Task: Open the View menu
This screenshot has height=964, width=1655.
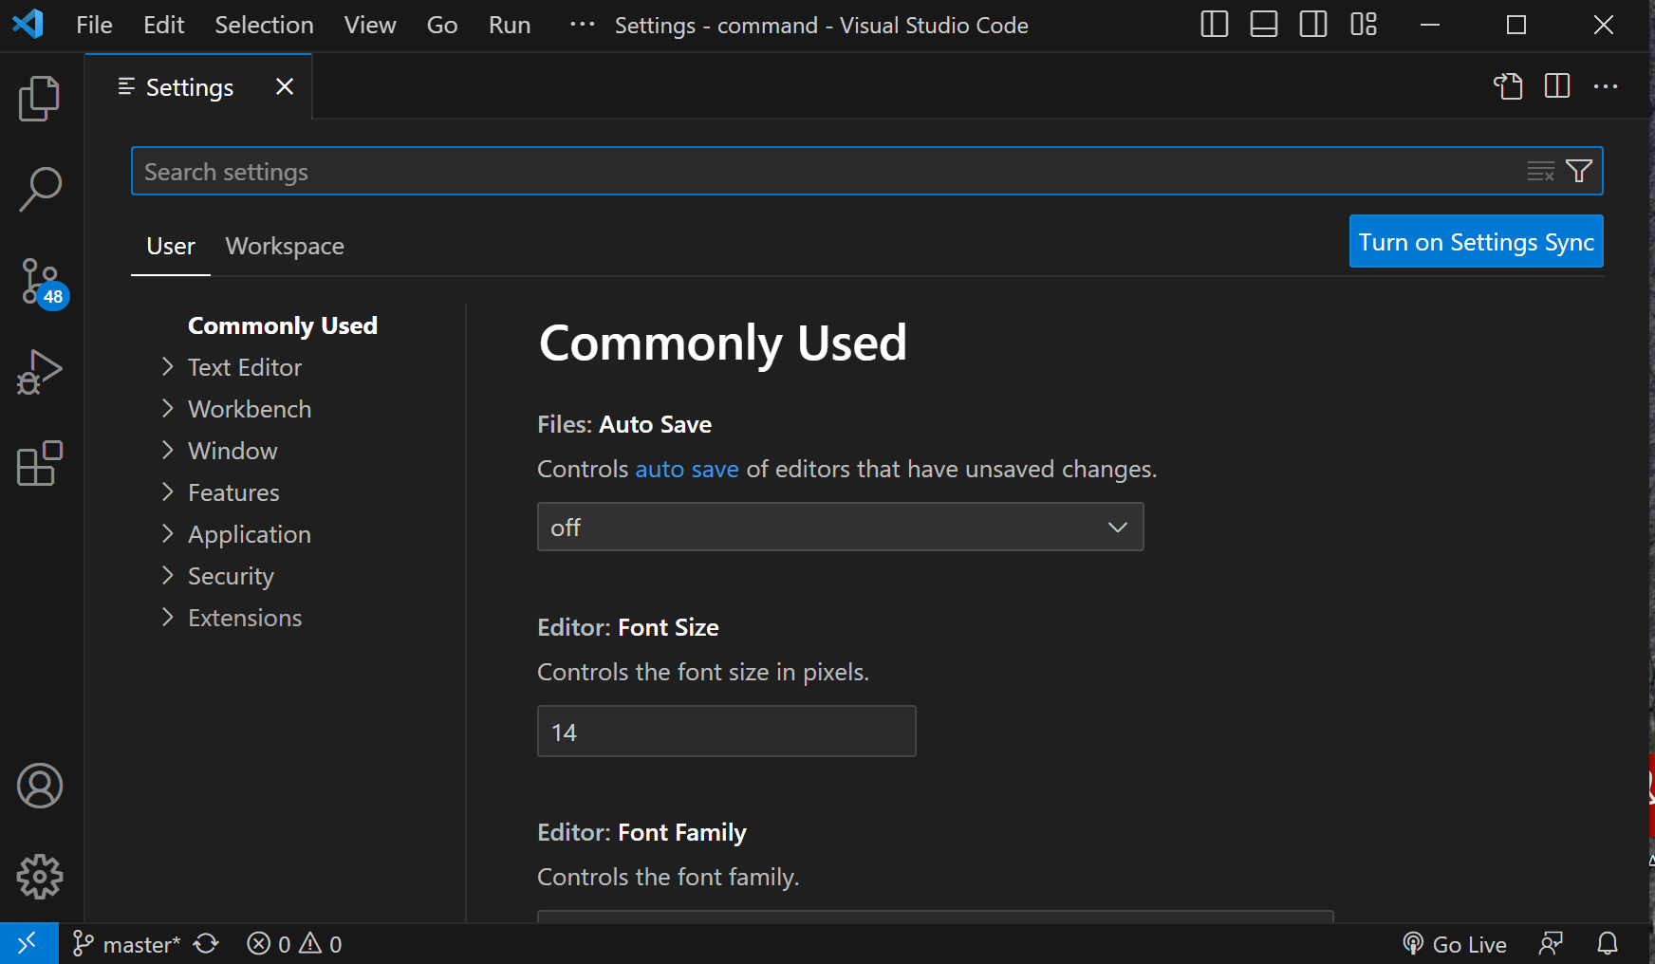Action: coord(370,25)
